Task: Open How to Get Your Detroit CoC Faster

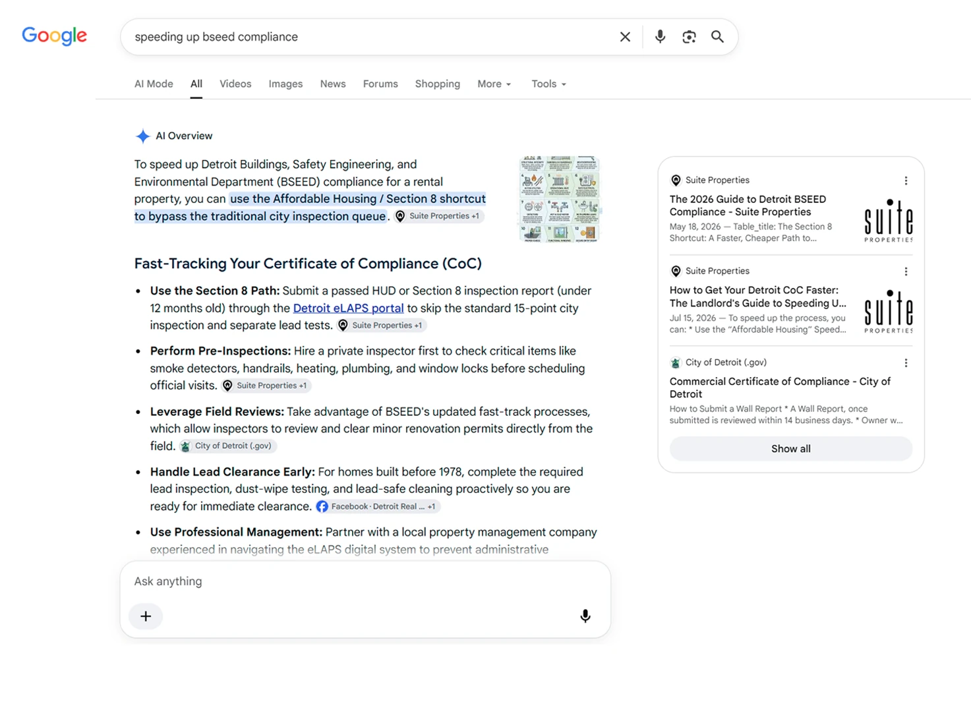Action: tap(758, 297)
